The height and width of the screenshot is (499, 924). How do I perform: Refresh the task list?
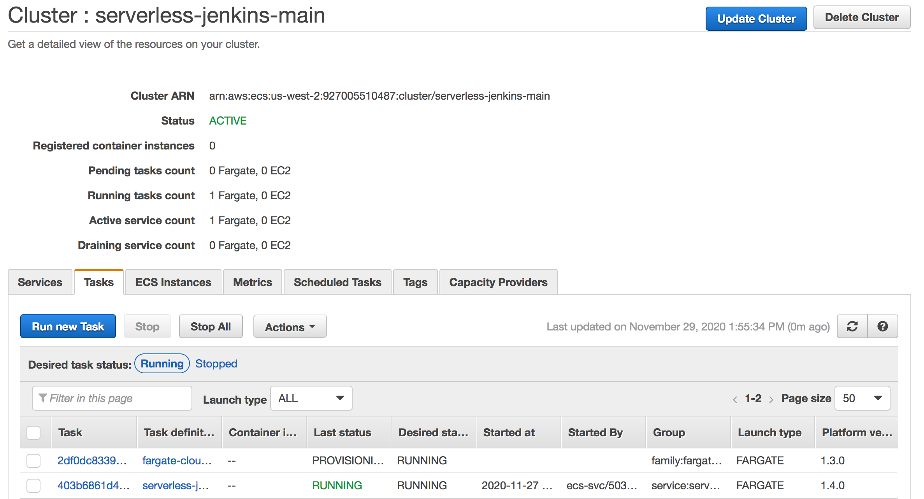click(852, 326)
